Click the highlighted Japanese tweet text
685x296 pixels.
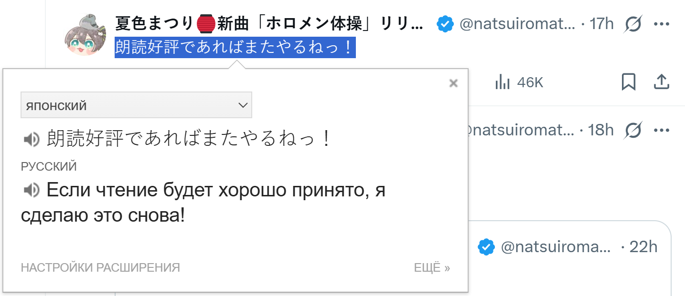click(x=235, y=48)
